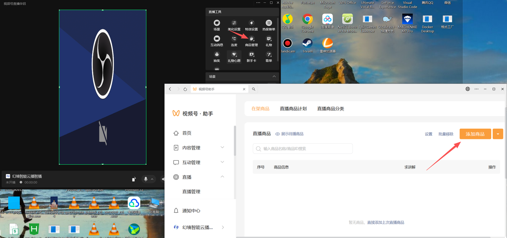Enable 展示待播商品 option
The image size is (507, 238).
click(x=290, y=134)
